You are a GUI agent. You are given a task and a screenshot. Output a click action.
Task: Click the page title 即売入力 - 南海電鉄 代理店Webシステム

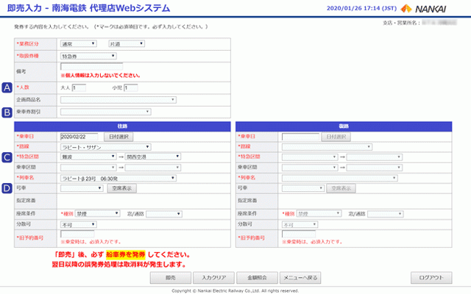(x=88, y=8)
